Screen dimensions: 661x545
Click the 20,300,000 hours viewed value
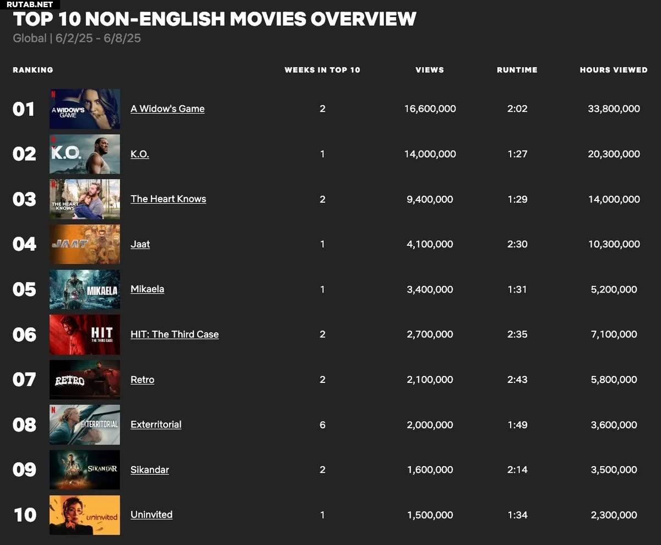(x=614, y=154)
